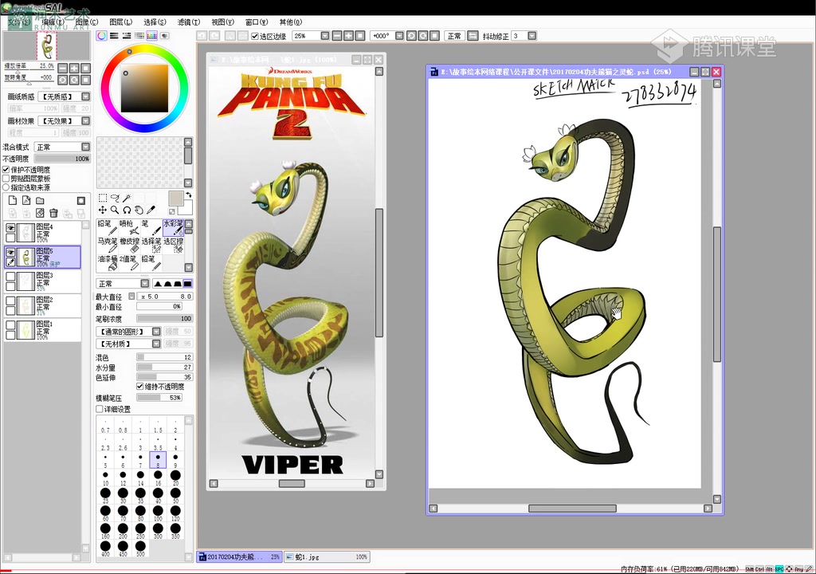Select the 油漆桶 paint bucket tool
Viewport: 816px width, 574px height.
coord(108,263)
